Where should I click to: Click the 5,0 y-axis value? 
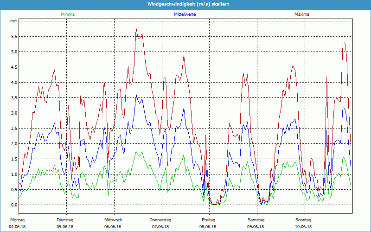click(14, 52)
